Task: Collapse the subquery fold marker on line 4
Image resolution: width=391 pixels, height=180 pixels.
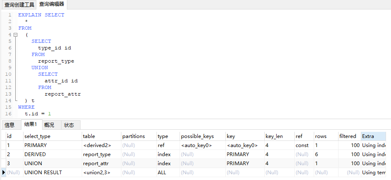Action: point(15,35)
